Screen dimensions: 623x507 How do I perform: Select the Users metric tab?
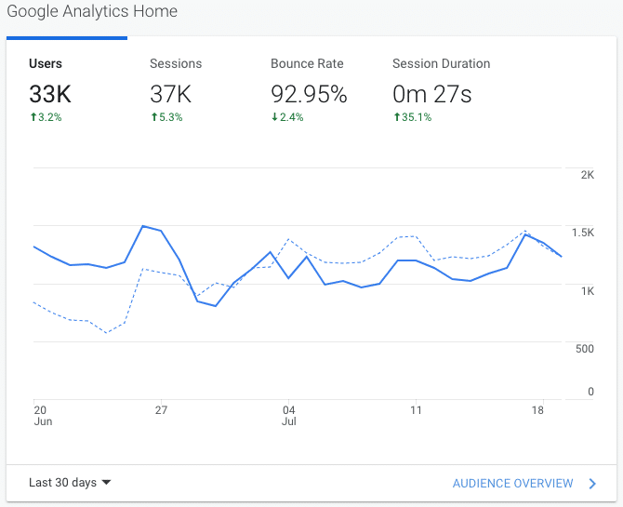tap(46, 64)
